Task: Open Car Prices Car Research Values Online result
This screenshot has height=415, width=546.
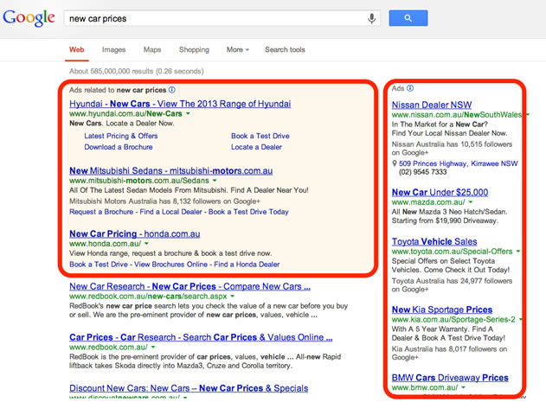Action: 201,337
